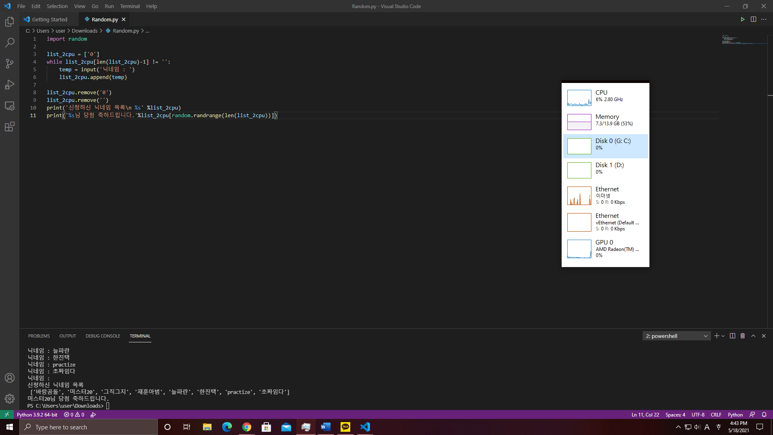
Task: Switch to the Getting Started tab
Action: pyautogui.click(x=49, y=19)
